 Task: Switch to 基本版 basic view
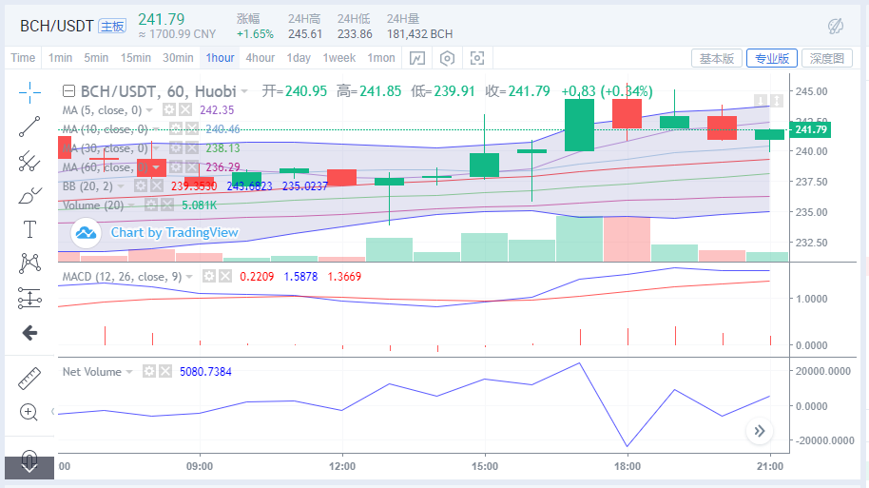point(717,58)
